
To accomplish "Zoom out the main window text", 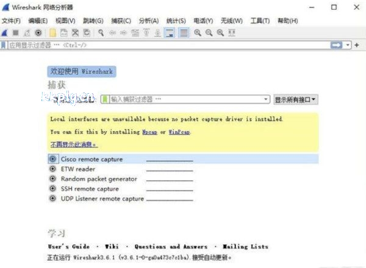I will click(x=209, y=33).
